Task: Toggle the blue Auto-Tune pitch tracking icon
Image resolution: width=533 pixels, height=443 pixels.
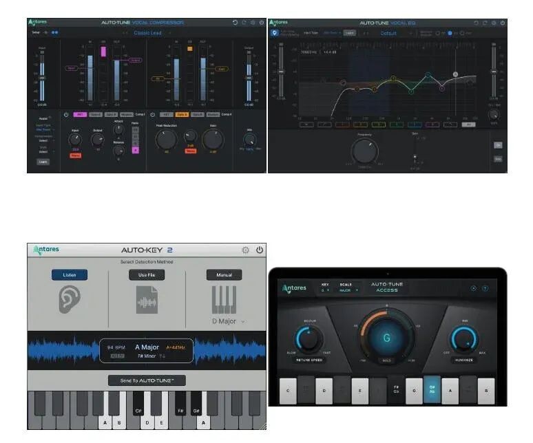Action: [275, 33]
